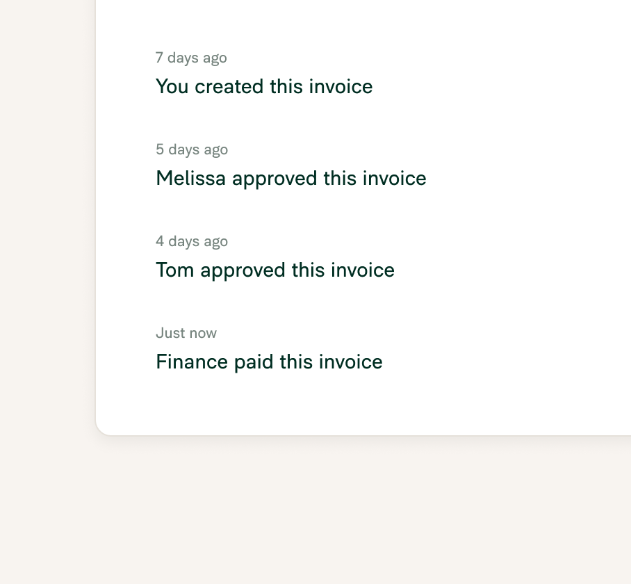Click the word "created" in the first entry
This screenshot has height=584, width=631.
(229, 86)
